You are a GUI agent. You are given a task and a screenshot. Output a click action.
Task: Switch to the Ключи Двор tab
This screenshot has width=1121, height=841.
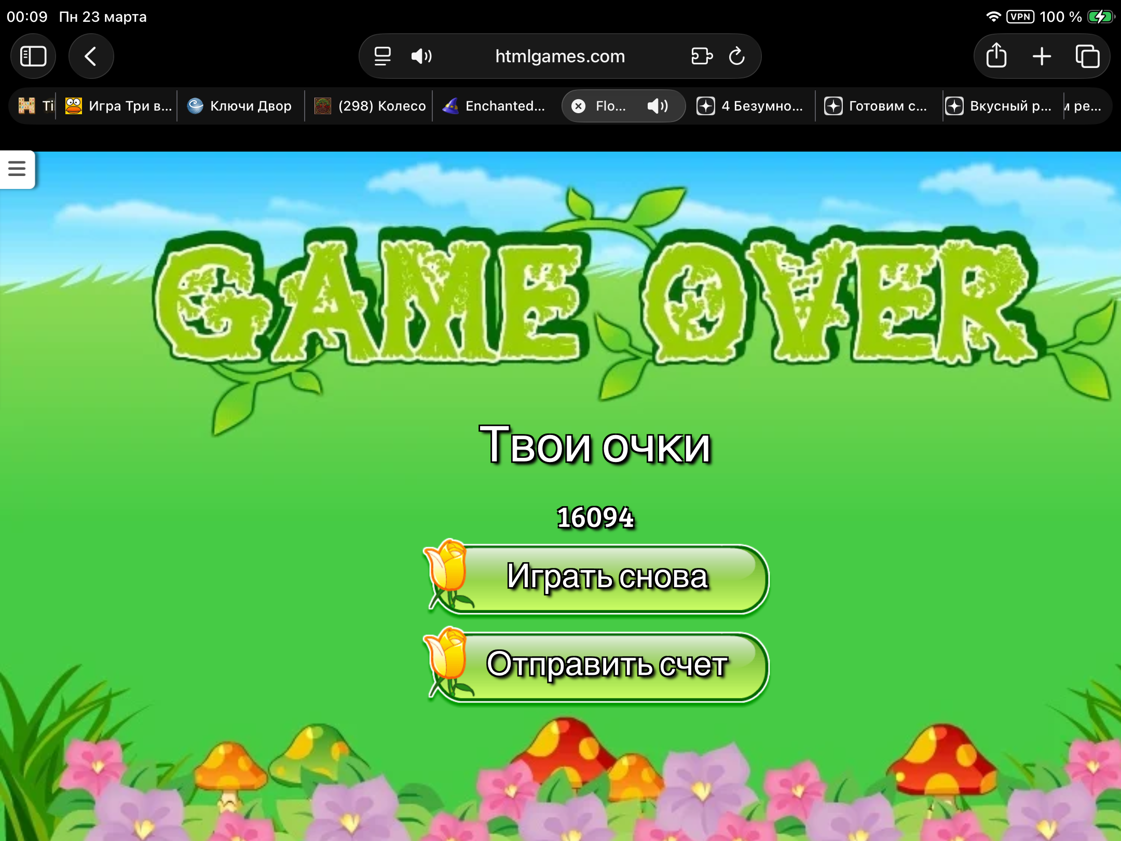click(x=241, y=106)
